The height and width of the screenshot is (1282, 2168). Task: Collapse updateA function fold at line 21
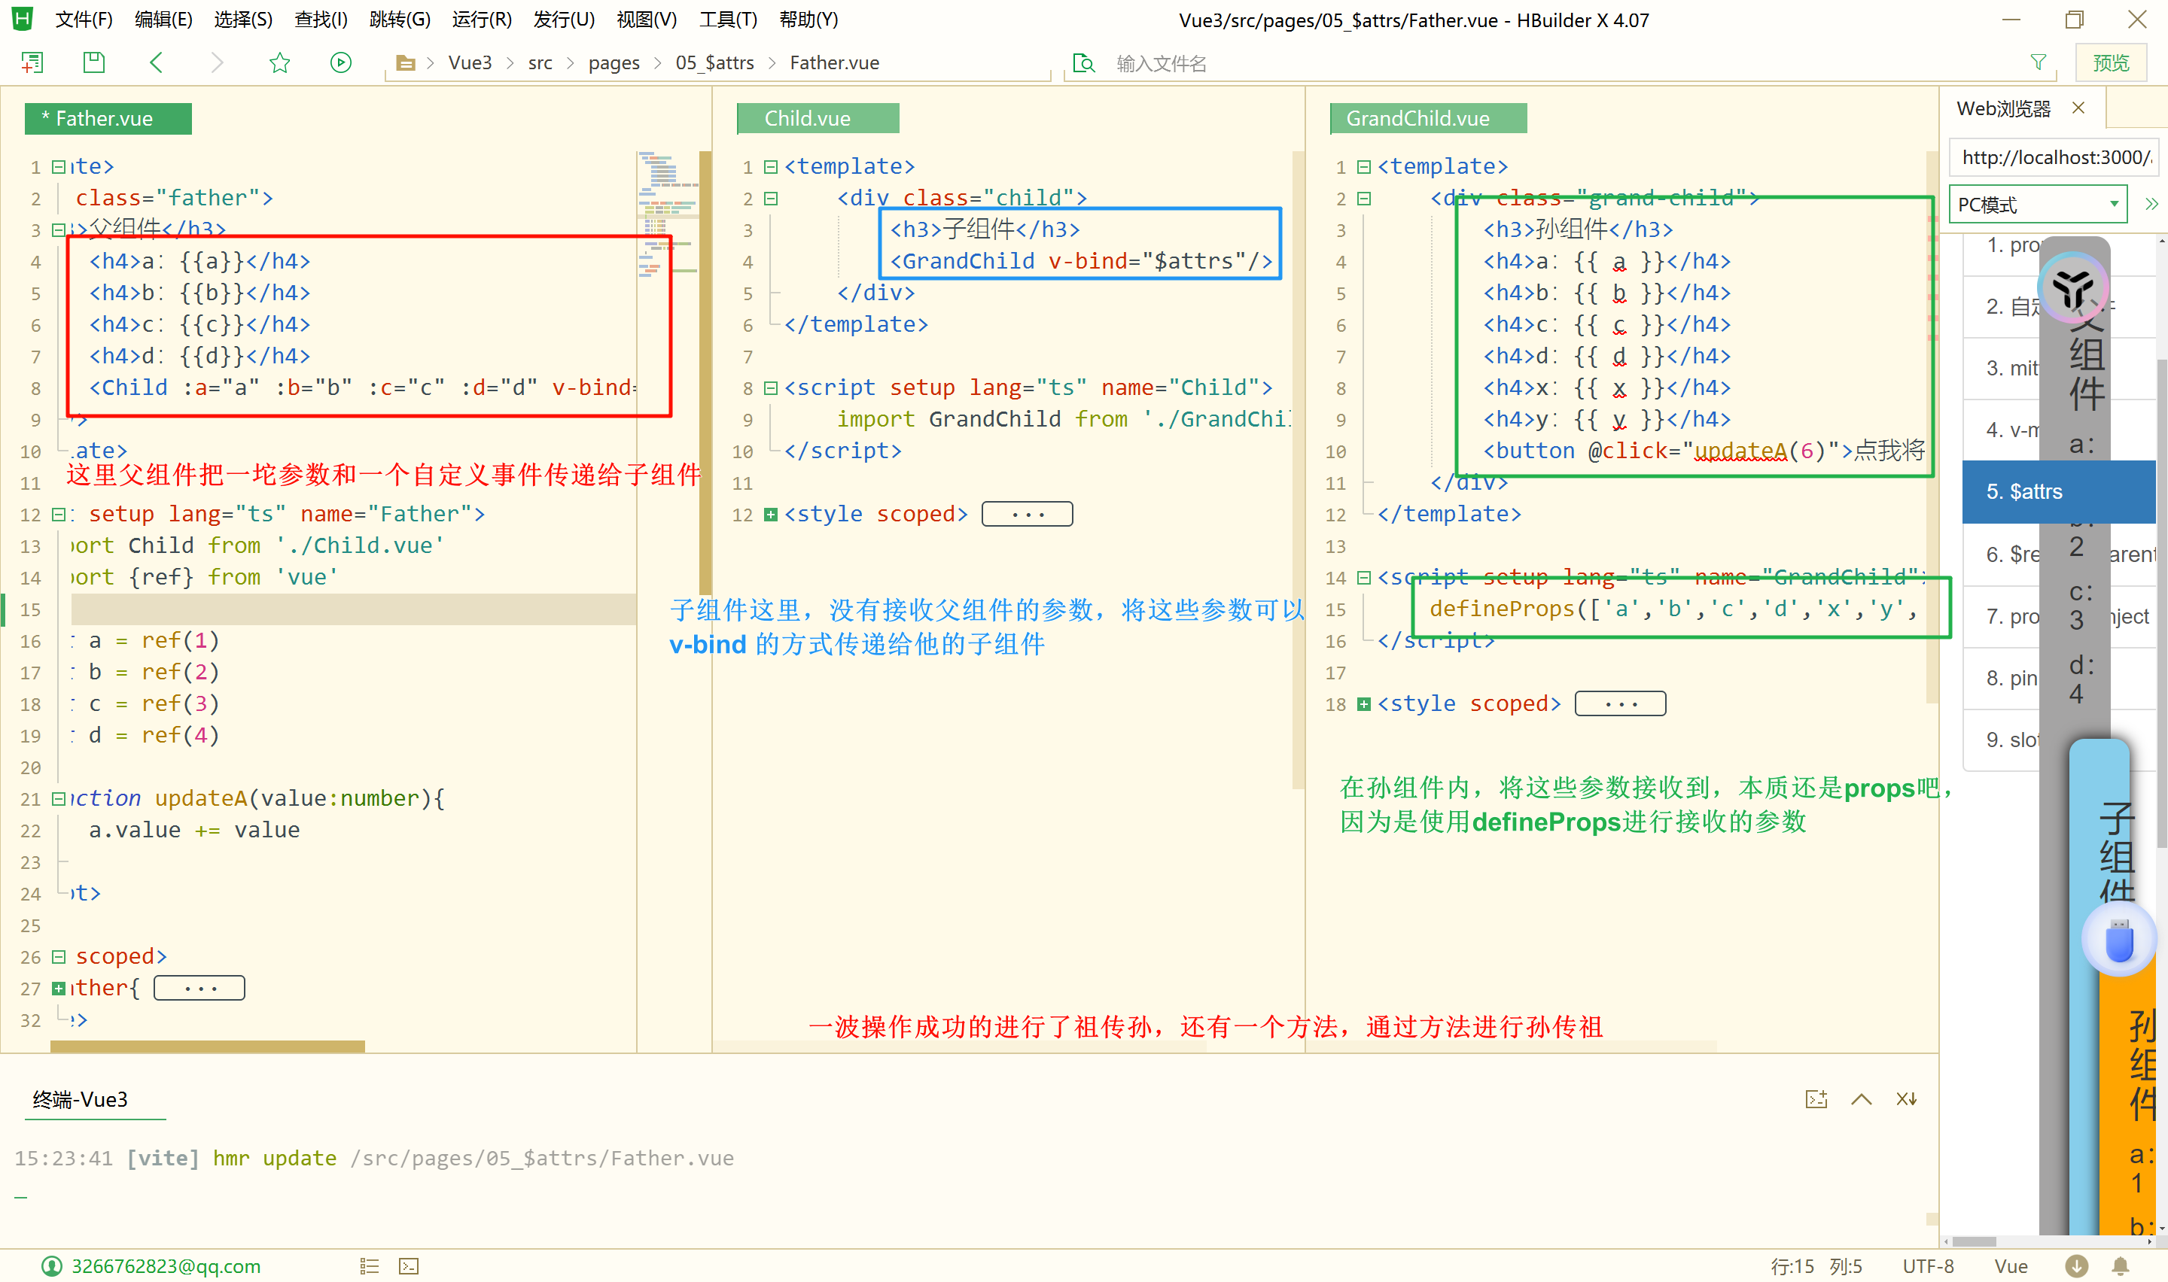[59, 798]
